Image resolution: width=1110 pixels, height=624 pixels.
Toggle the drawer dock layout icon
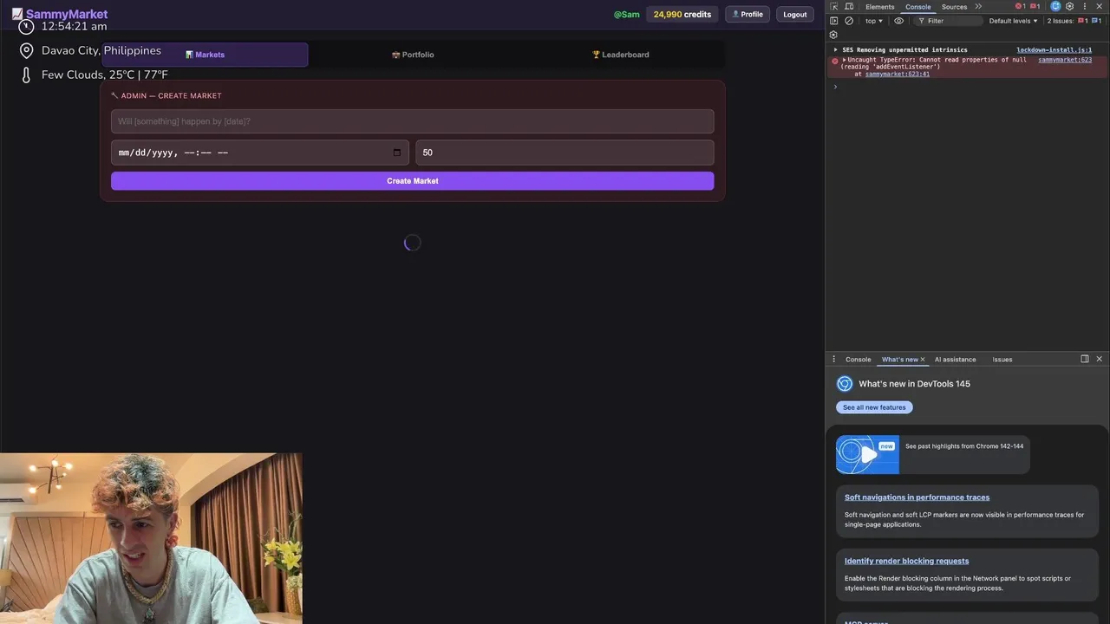click(x=1084, y=359)
